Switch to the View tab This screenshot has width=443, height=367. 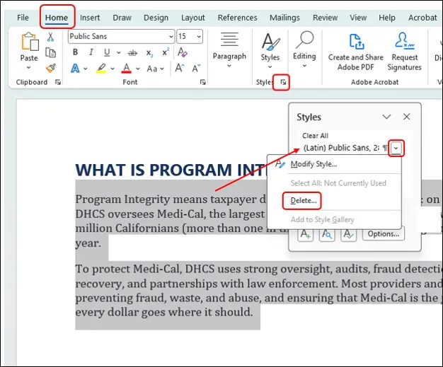point(358,18)
